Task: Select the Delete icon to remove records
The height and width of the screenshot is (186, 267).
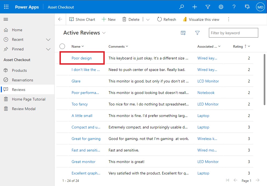Action: (x=131, y=19)
